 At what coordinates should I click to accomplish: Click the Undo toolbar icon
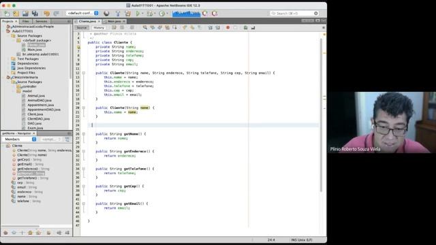(x=46, y=14)
